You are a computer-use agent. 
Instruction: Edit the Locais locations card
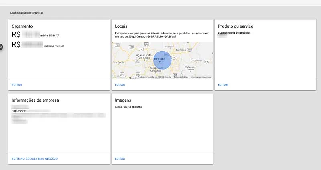point(120,85)
